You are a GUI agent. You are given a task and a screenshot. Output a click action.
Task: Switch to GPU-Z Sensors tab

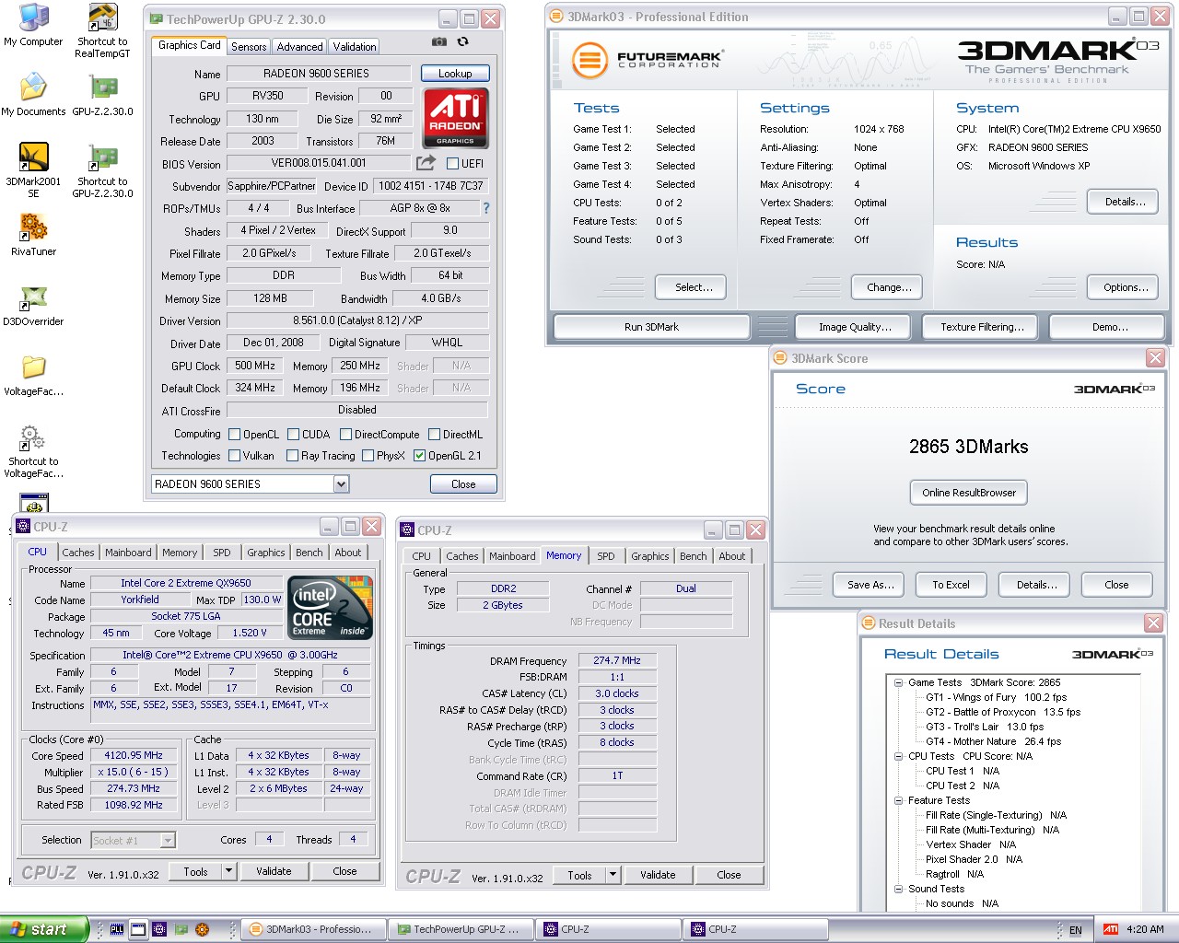(x=249, y=46)
